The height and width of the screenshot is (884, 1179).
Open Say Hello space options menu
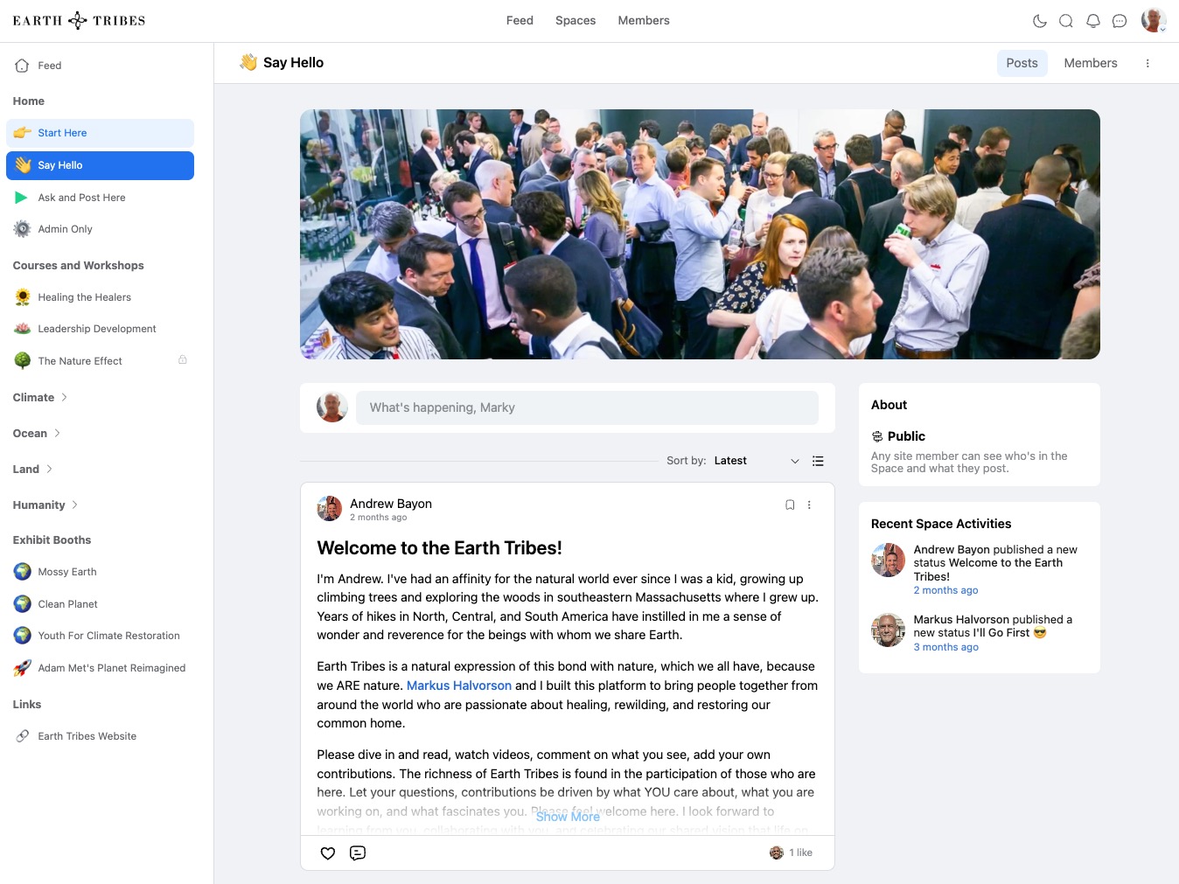coord(1148,63)
